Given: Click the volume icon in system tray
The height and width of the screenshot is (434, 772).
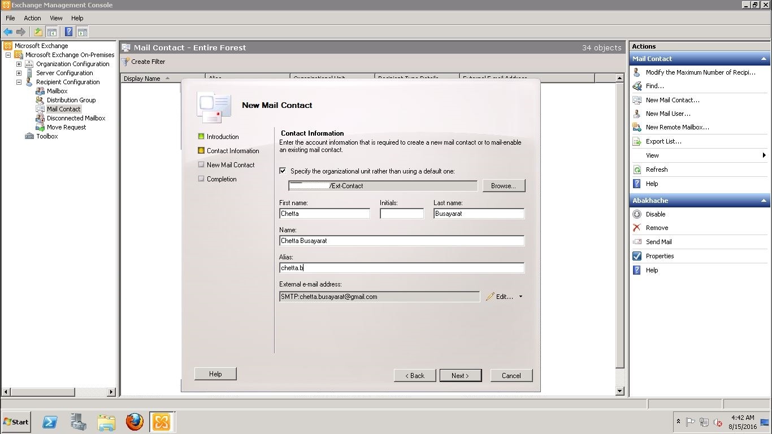Looking at the screenshot, I should pos(718,422).
